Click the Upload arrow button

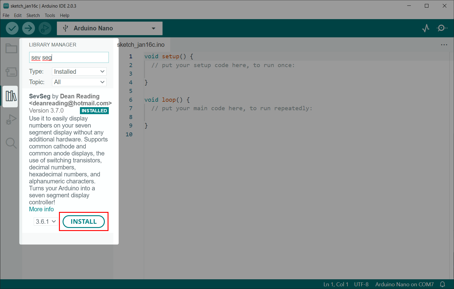click(28, 28)
